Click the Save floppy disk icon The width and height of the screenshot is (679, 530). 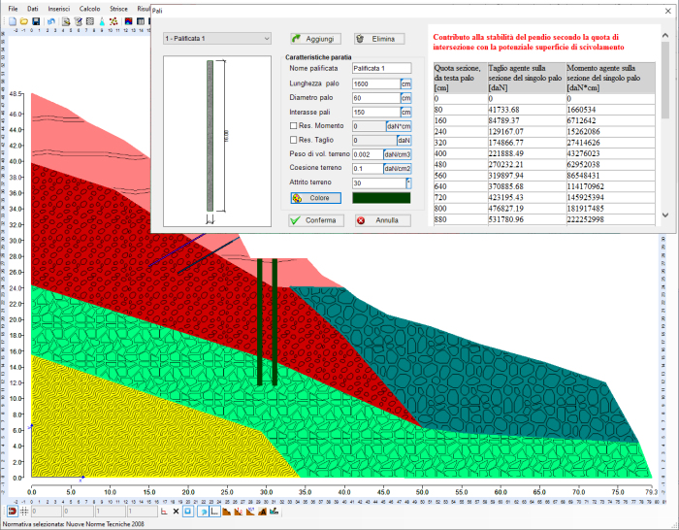pos(36,20)
